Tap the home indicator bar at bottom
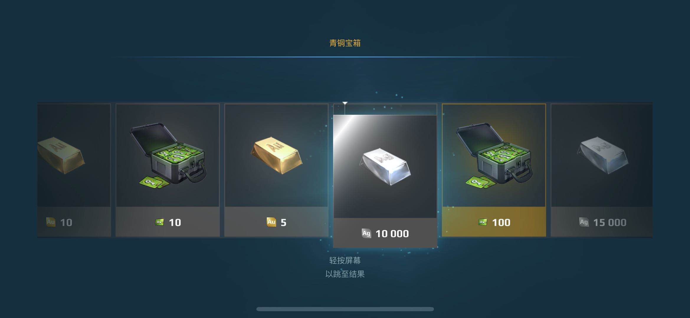690x318 pixels. (x=345, y=309)
